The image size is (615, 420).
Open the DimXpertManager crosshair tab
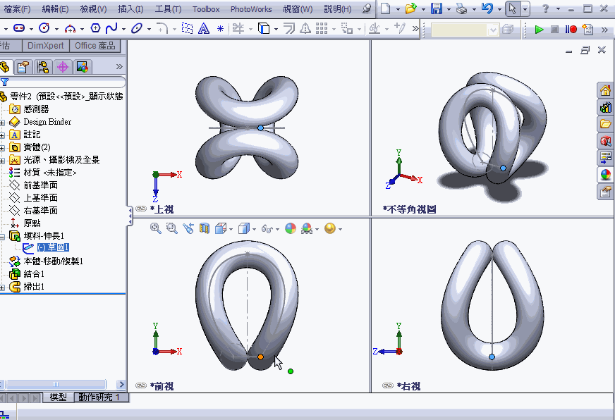coord(63,67)
